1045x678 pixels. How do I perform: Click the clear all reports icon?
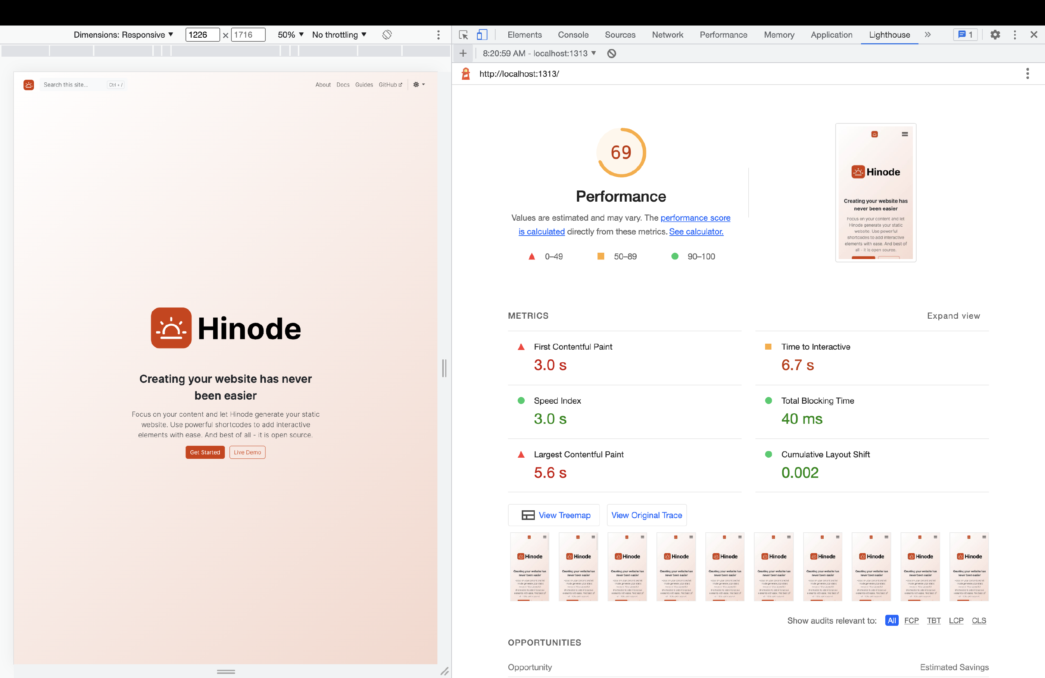612,54
